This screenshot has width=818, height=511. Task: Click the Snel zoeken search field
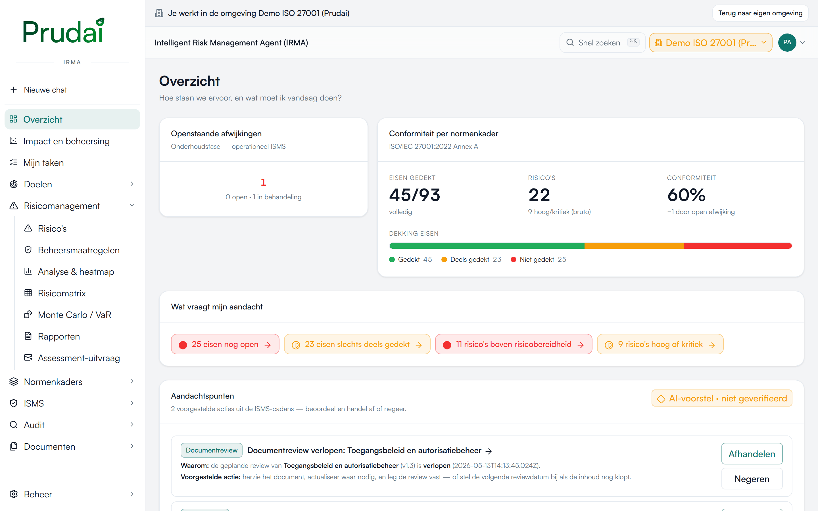tap(602, 43)
